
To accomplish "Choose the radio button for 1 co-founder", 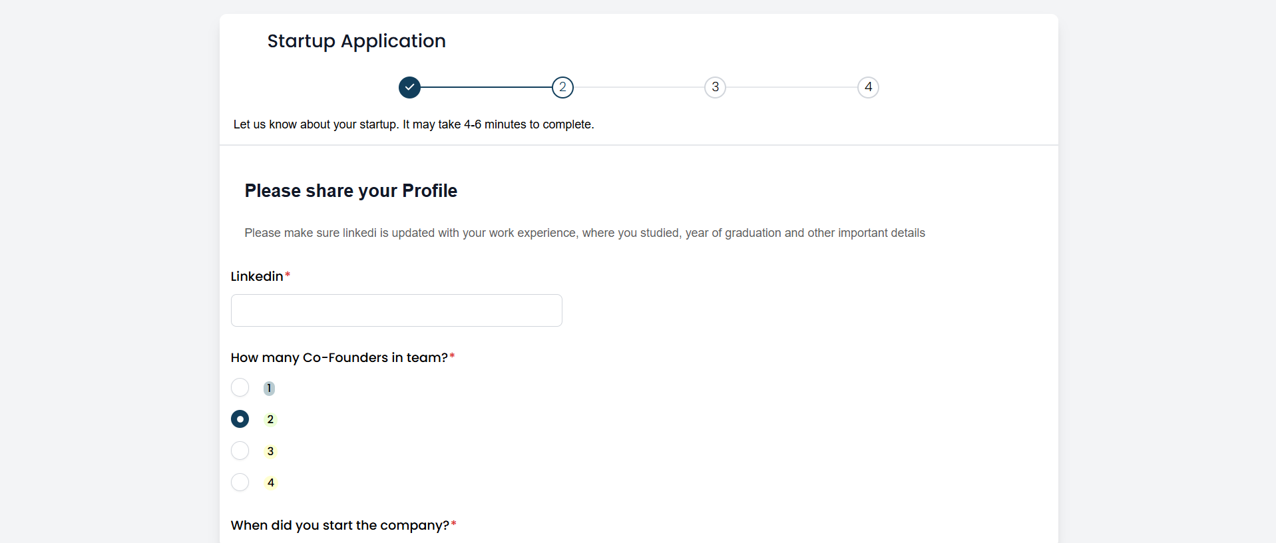I will 240,387.
